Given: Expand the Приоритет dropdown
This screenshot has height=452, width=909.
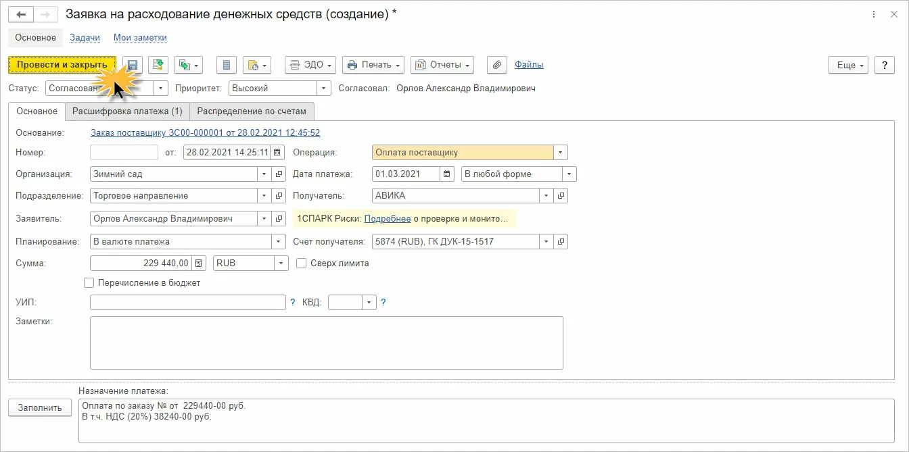Looking at the screenshot, I should pyautogui.click(x=324, y=88).
